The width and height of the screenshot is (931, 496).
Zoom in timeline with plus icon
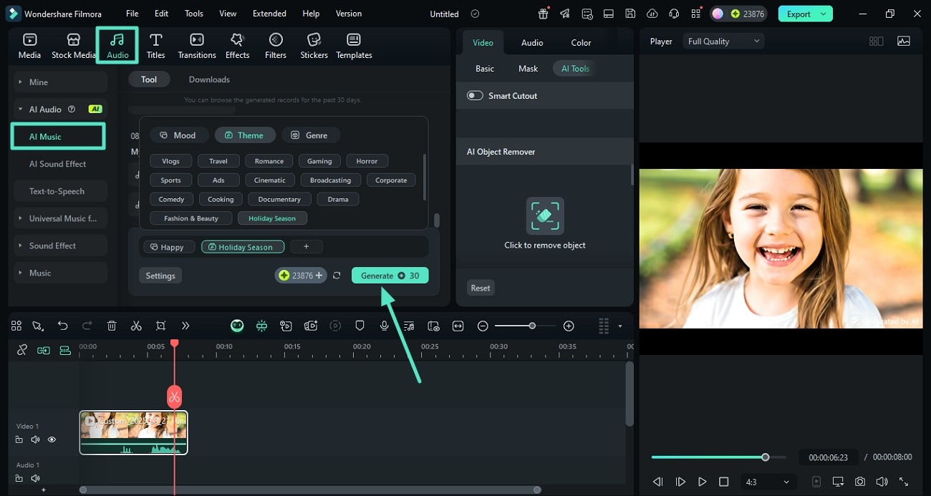click(x=569, y=326)
